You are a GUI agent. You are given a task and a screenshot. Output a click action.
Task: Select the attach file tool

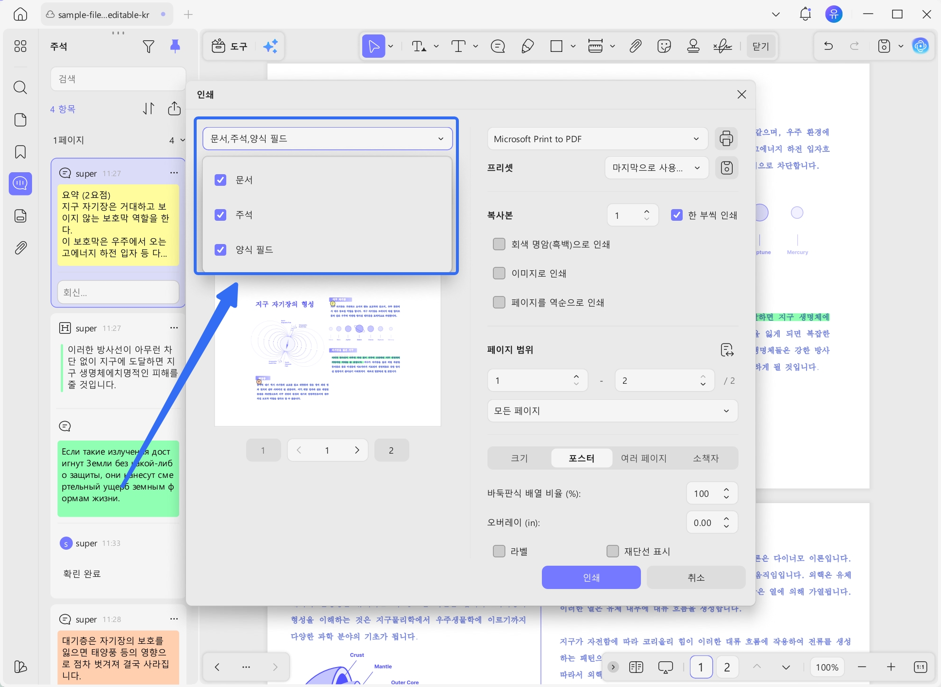point(635,46)
